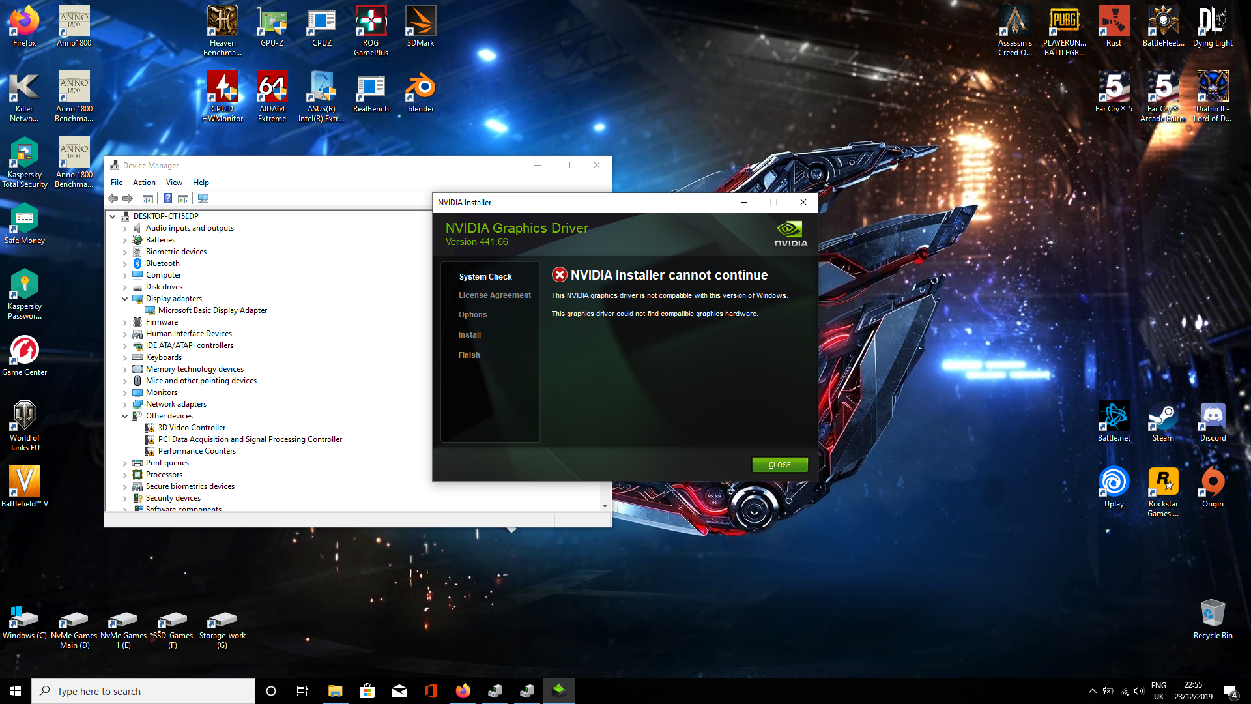The image size is (1251, 704).
Task: Click the Device Manager scroll down arrow
Action: 605,505
